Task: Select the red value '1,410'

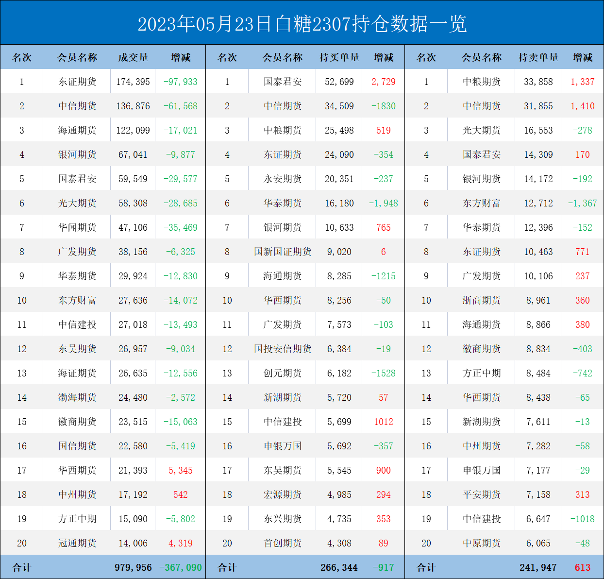Action: pos(583,106)
